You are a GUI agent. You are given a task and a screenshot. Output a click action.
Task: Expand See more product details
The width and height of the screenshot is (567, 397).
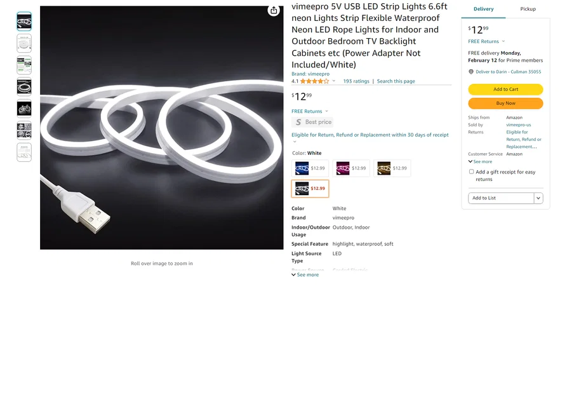pos(305,274)
